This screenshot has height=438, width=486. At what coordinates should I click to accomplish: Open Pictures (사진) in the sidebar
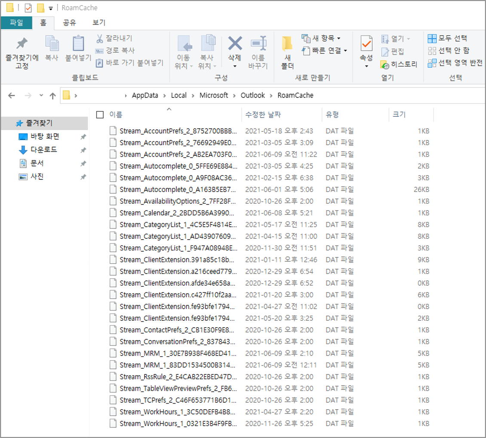point(37,176)
